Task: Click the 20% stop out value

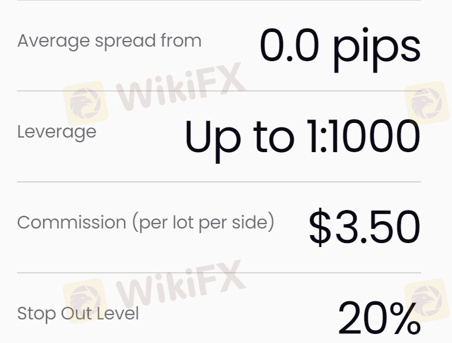Action: point(380,318)
